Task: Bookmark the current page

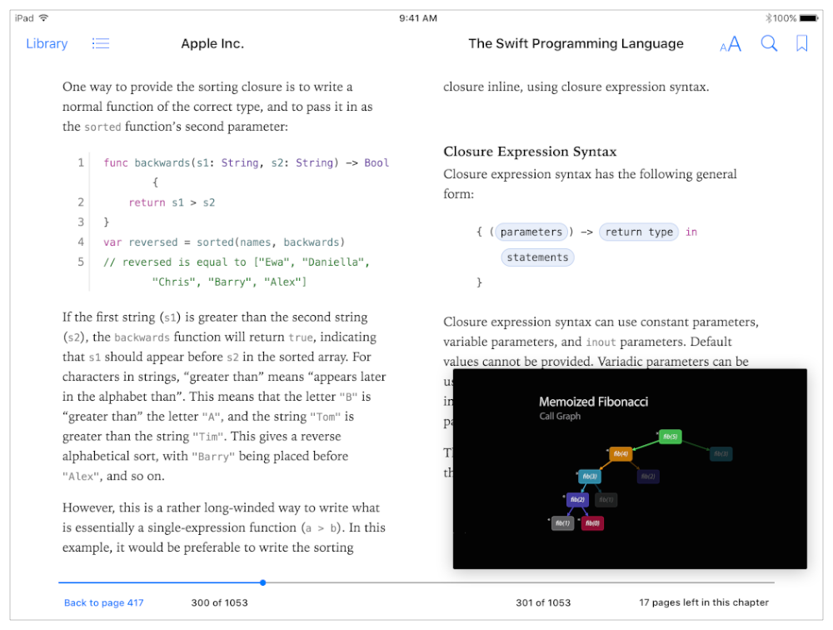Action: (801, 43)
